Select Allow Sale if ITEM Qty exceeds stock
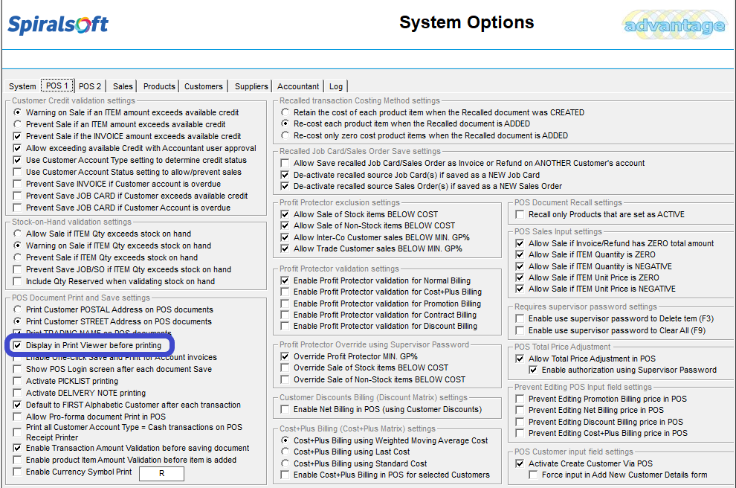 [x=17, y=234]
